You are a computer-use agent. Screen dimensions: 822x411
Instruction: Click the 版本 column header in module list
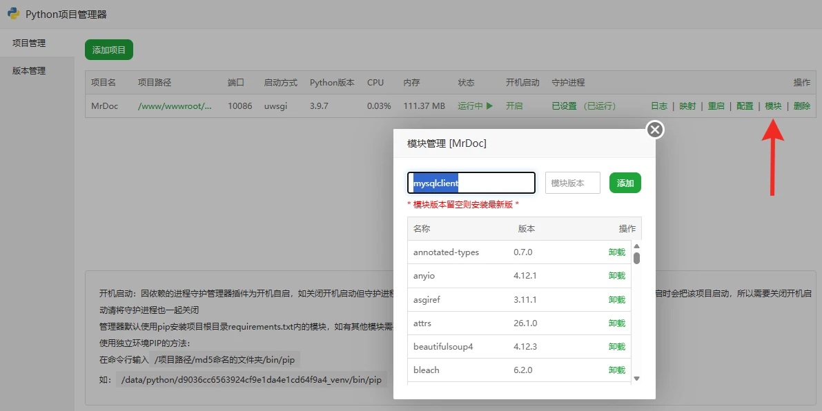[x=527, y=228]
